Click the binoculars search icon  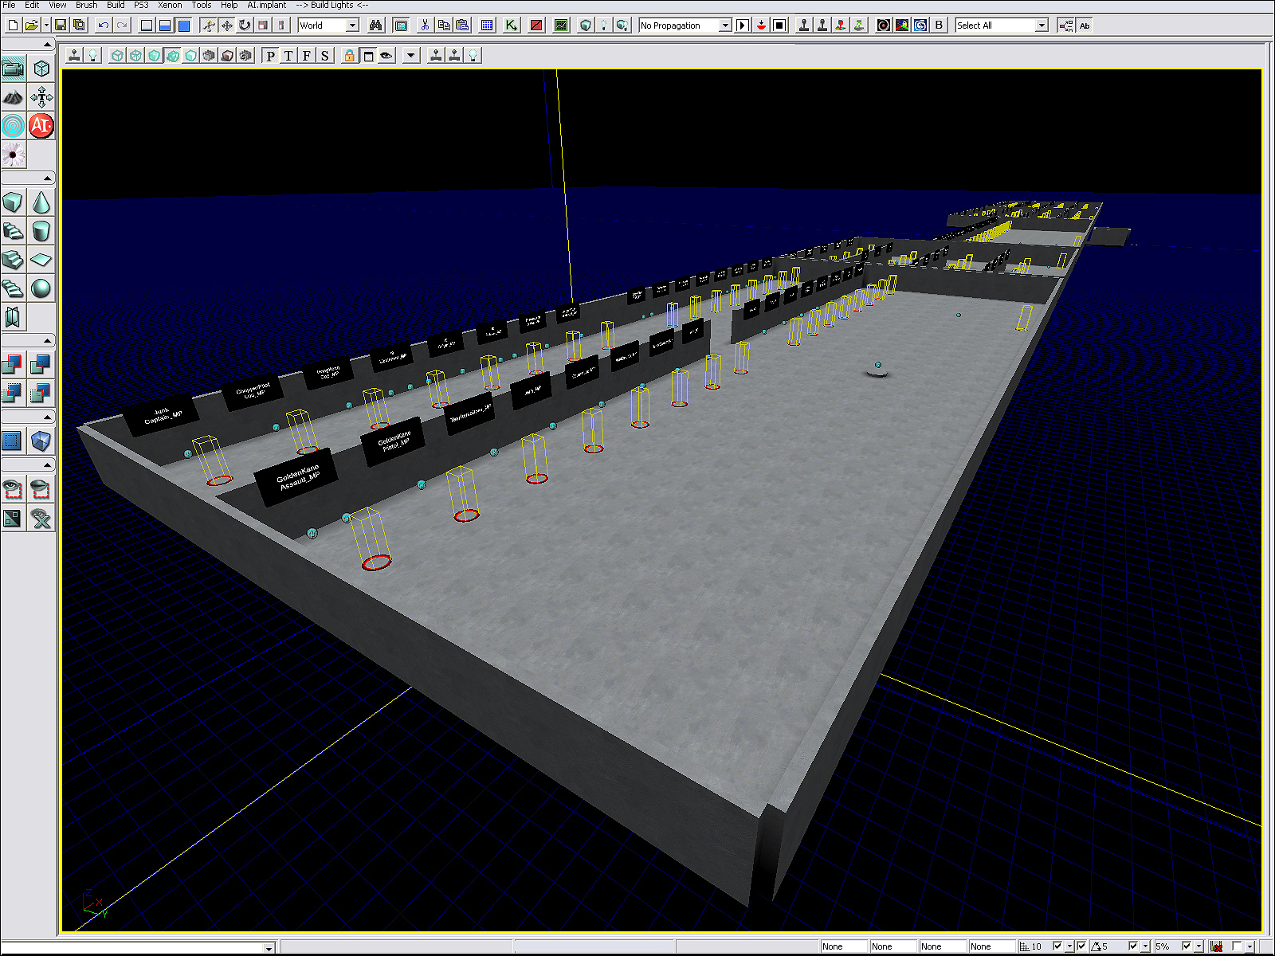375,25
